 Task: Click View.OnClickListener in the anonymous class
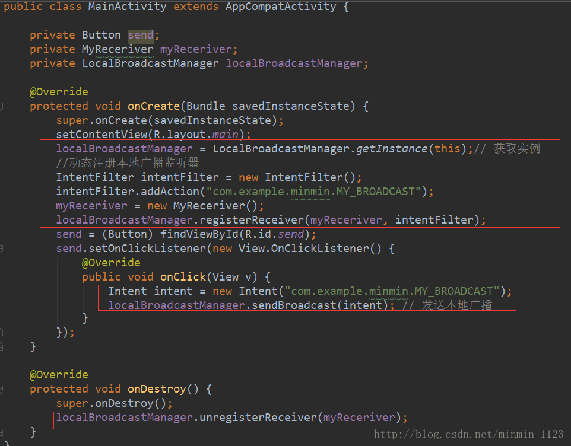[304, 249]
